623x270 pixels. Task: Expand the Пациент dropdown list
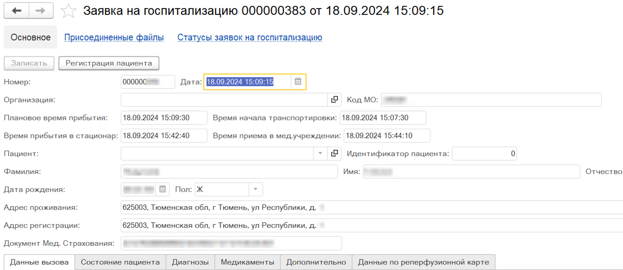(320, 154)
